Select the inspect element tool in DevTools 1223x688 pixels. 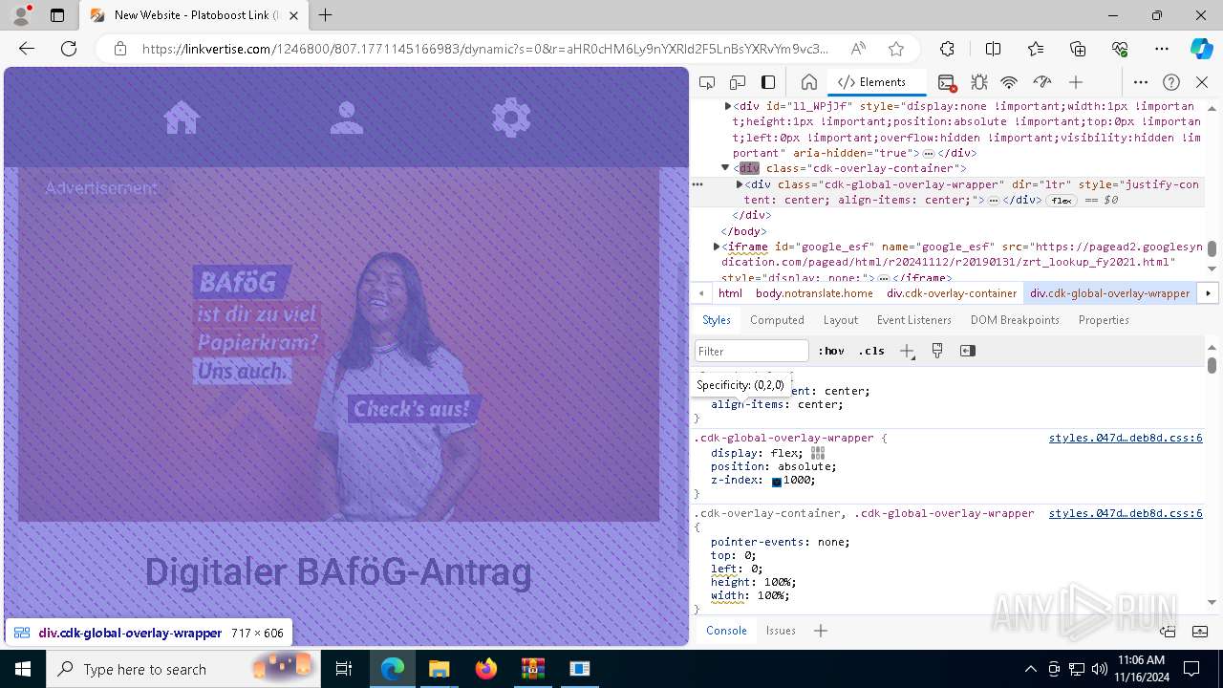pos(707,82)
